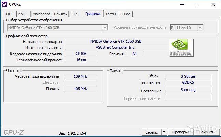Viewport: 221px width, 137px height.
Task: Click the empty Шейдеры field
Action: click(x=81, y=82)
